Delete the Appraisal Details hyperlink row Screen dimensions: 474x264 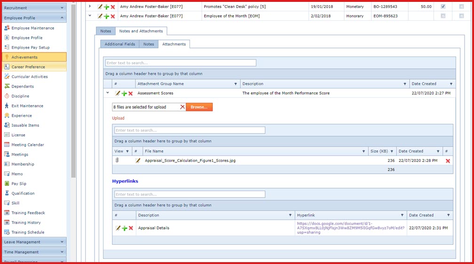click(x=131, y=228)
